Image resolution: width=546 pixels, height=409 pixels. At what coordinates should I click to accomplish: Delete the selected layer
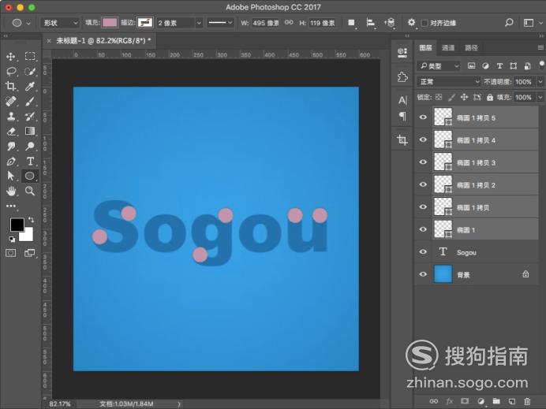527,401
